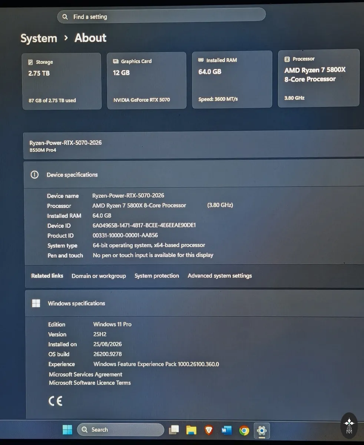
Task: Collapse the Windows specifications section
Action: 195,303
